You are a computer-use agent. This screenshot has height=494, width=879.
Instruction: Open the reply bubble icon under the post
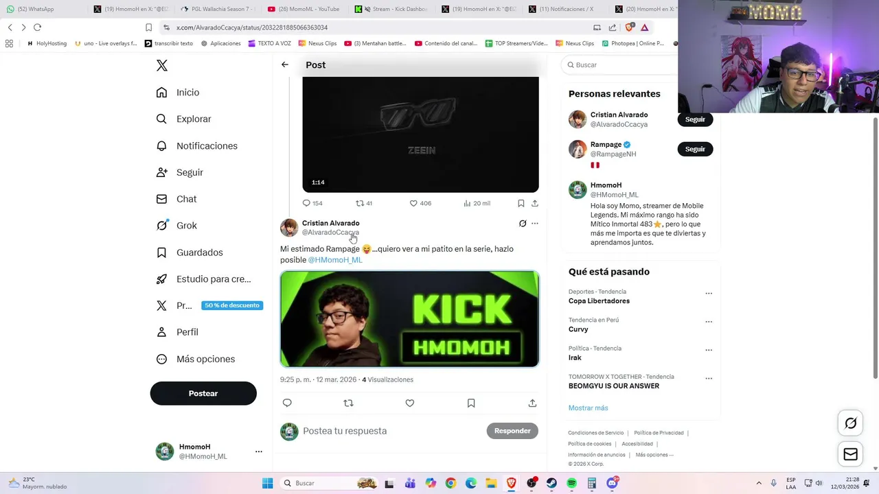[287, 403]
